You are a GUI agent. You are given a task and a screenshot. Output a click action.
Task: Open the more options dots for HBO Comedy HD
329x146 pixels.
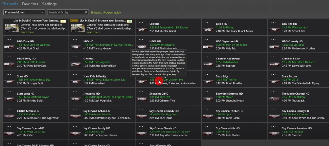point(273,40)
